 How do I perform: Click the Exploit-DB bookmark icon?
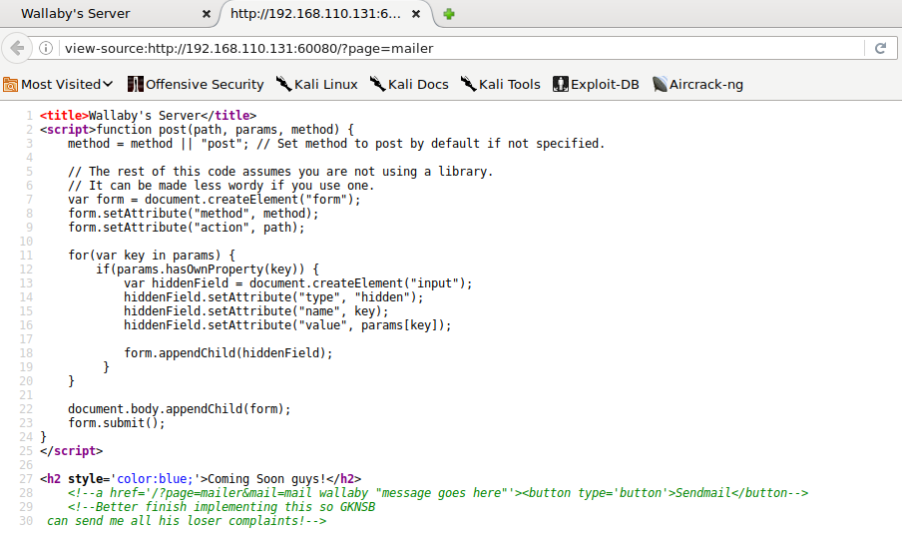tap(561, 84)
